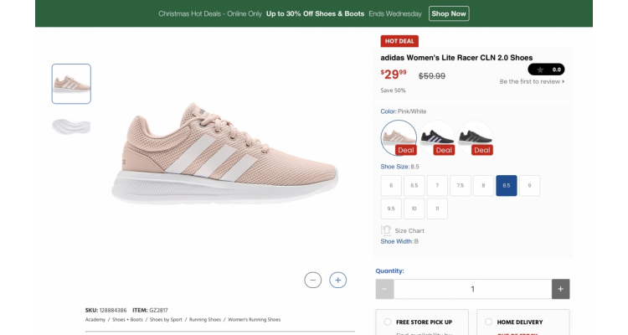628x335 pixels.
Task: Select shoe size 11
Action: tap(437, 209)
